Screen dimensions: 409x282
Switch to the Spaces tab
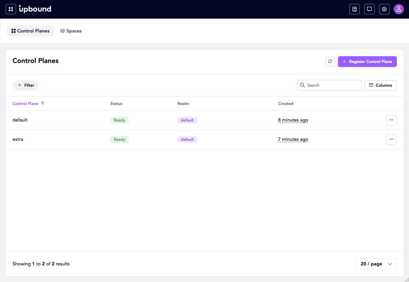coord(71,31)
